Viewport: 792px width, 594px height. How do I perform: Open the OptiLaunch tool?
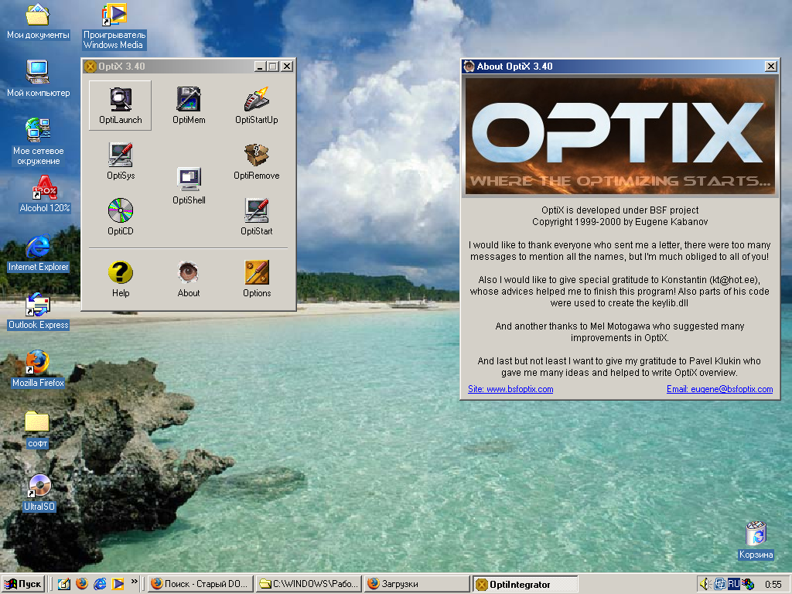(x=120, y=104)
